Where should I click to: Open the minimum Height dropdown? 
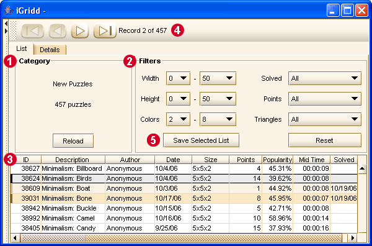pyautogui.click(x=178, y=99)
